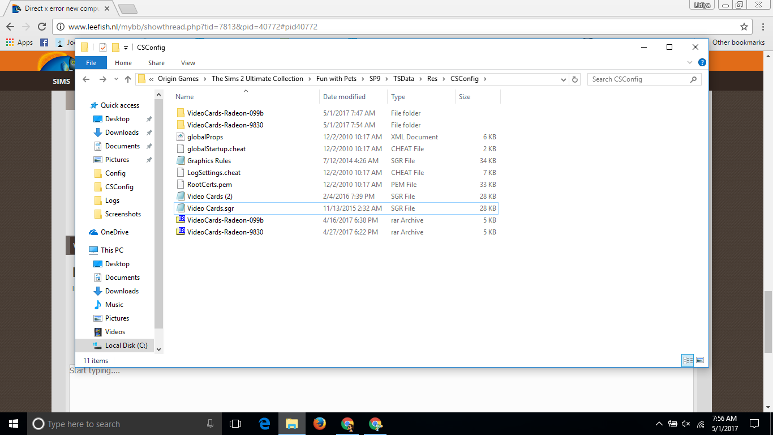
Task: Unpin Downloads from Quick access
Action: (149, 133)
